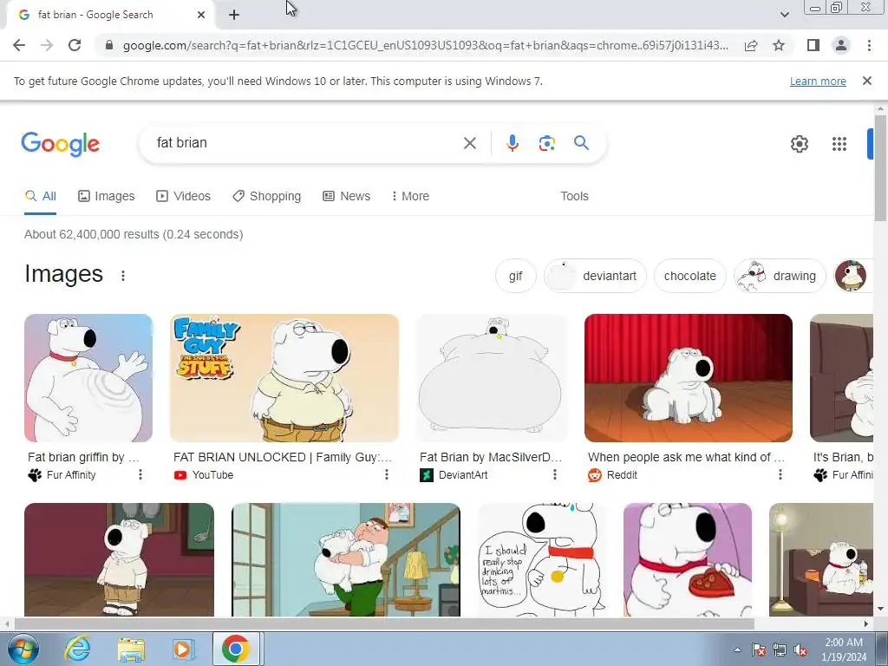This screenshot has height=666, width=888.
Task: Search by image with Google Lens
Action: pos(546,143)
